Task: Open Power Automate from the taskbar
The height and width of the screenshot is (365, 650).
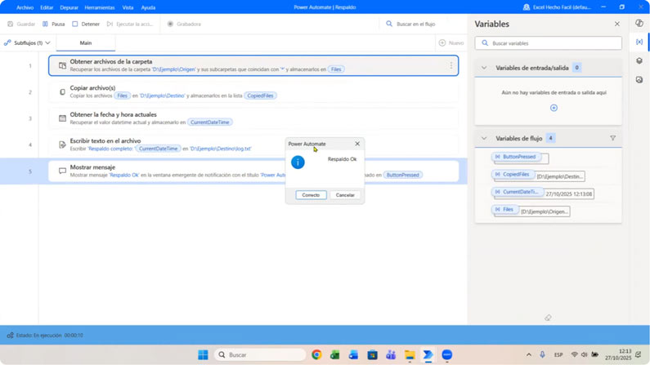Action: point(428,354)
